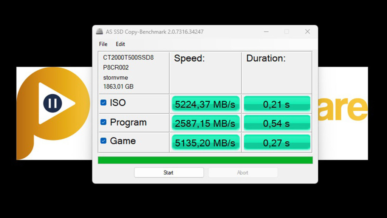Viewport: 387px width, 218px height.
Task: Click the ISO duration value 0,21 s
Action: pos(277,103)
